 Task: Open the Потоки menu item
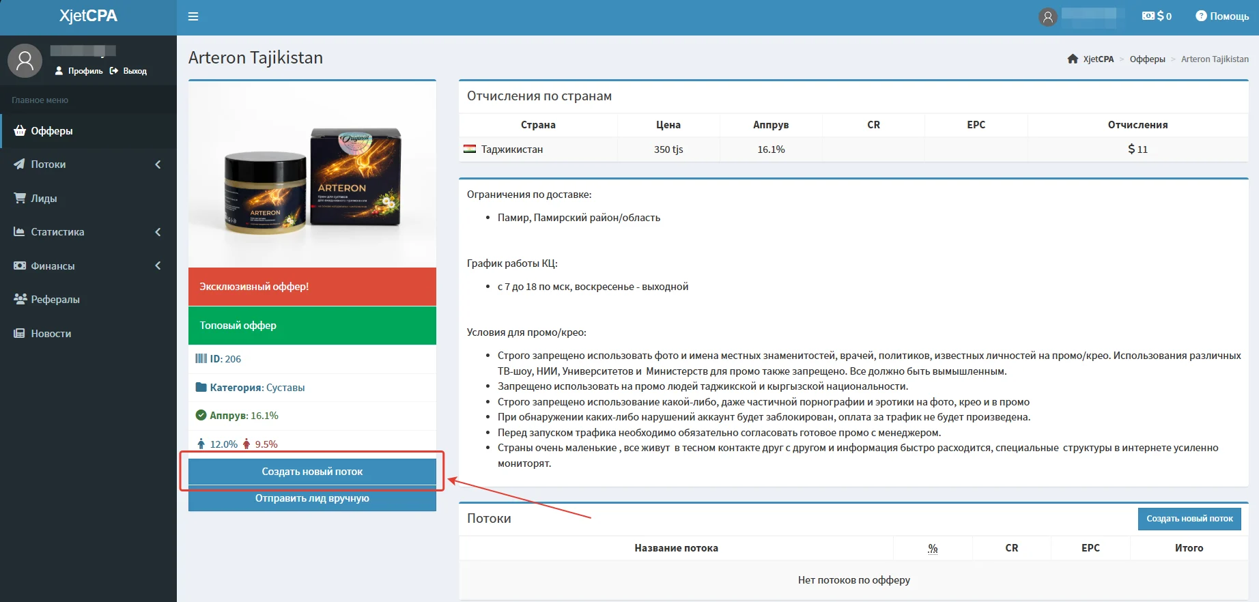pos(89,164)
